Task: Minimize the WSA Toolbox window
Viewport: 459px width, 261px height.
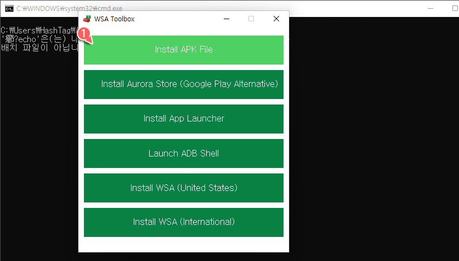Action: click(x=226, y=19)
